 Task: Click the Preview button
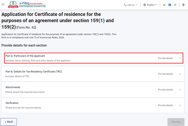coord(176,121)
